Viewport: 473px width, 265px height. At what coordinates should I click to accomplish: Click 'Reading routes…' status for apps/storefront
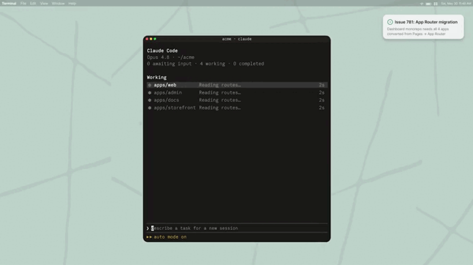[x=220, y=107]
